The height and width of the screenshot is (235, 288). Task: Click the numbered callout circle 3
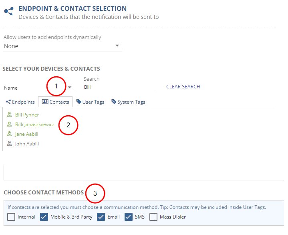tap(95, 193)
